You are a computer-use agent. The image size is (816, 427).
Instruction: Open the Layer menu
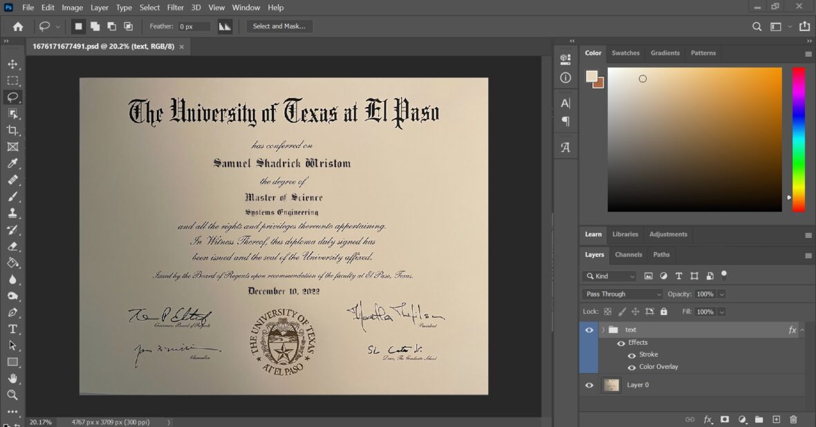(x=99, y=8)
